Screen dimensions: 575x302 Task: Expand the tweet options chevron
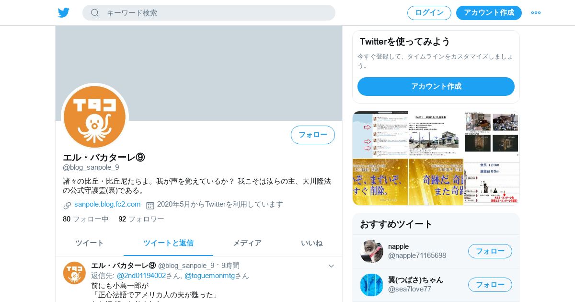pos(331,266)
